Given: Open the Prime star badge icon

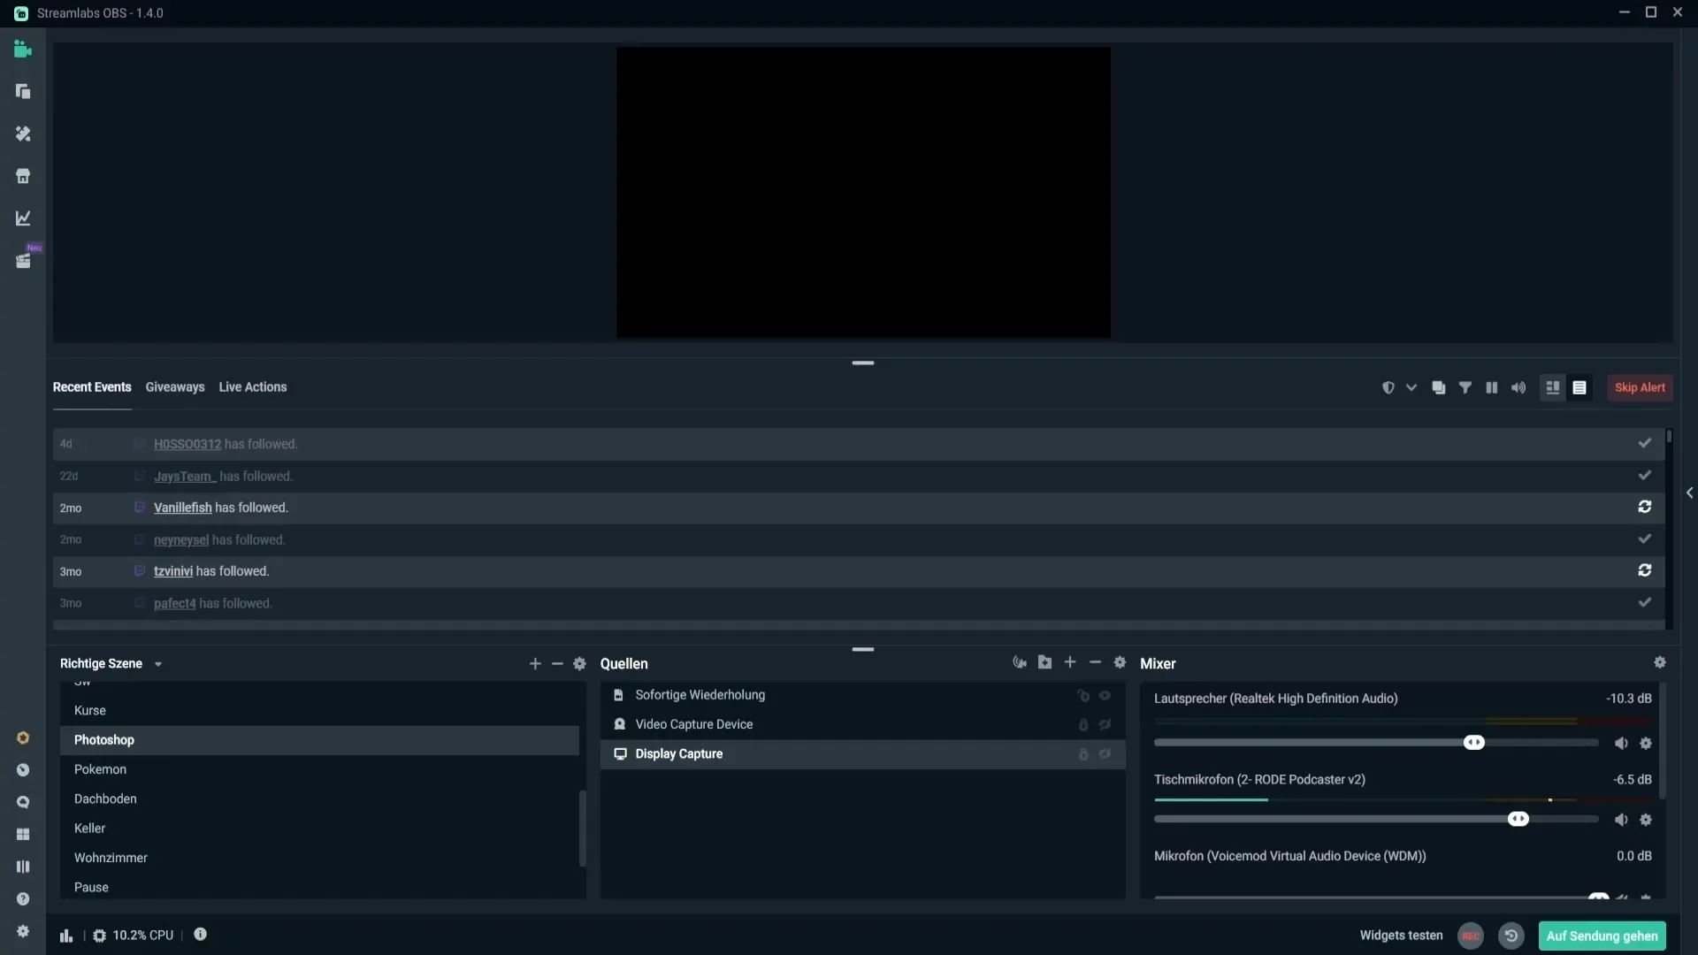Looking at the screenshot, I should click(x=23, y=738).
